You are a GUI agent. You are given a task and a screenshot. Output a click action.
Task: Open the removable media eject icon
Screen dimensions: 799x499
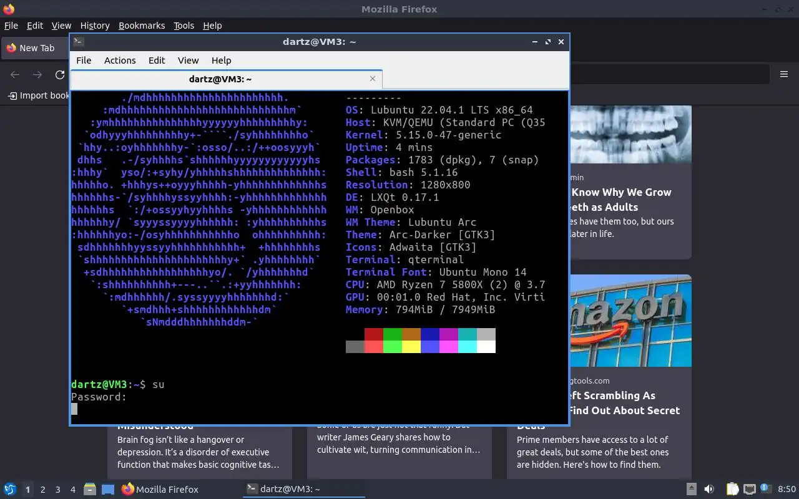pyautogui.click(x=692, y=490)
